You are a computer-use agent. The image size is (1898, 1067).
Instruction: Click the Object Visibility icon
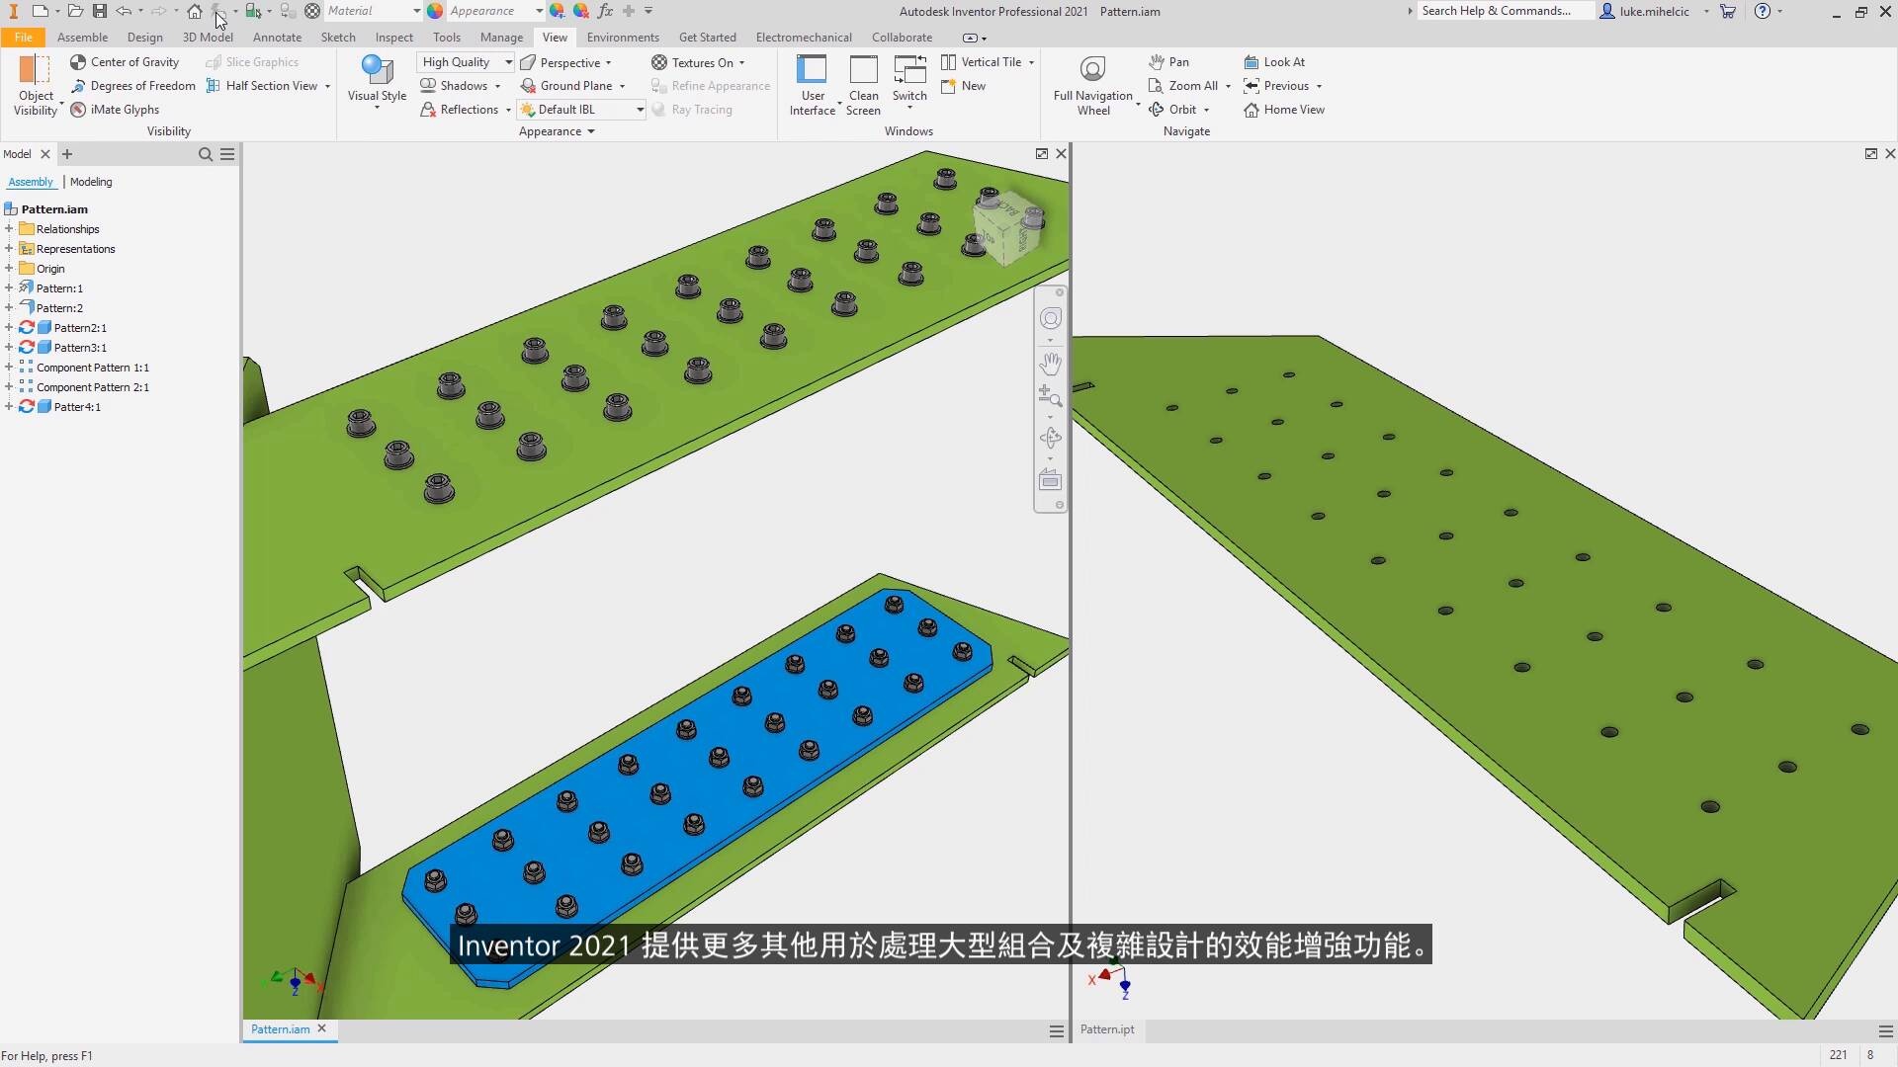pyautogui.click(x=36, y=70)
